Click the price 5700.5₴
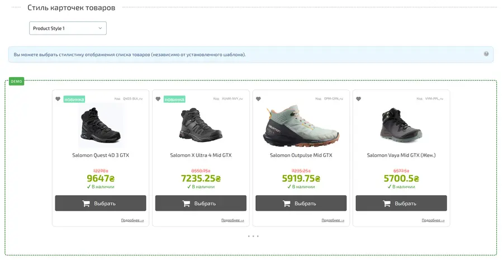The width and height of the screenshot is (503, 260). tap(401, 178)
